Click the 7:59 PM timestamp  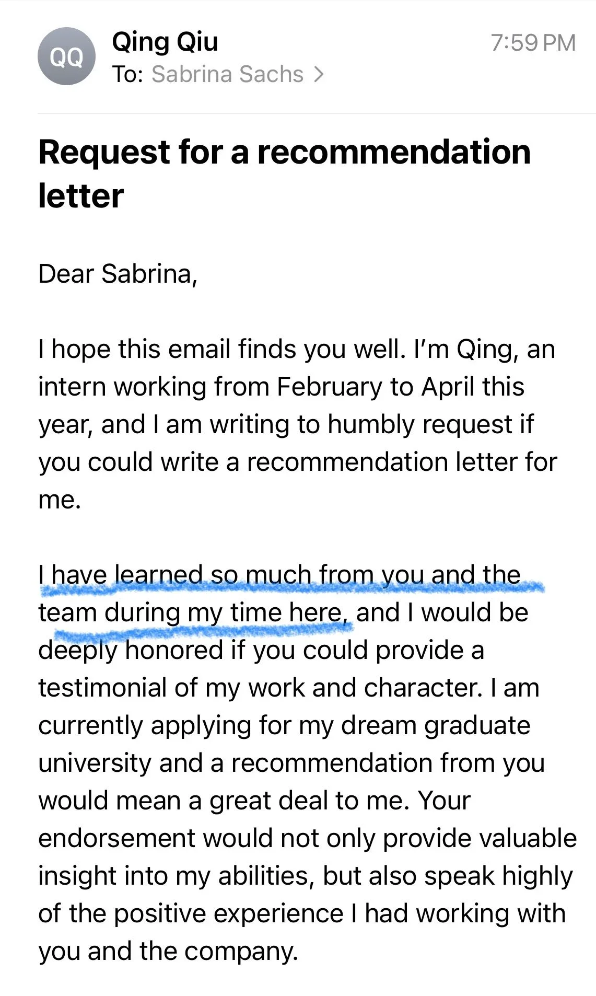533,43
